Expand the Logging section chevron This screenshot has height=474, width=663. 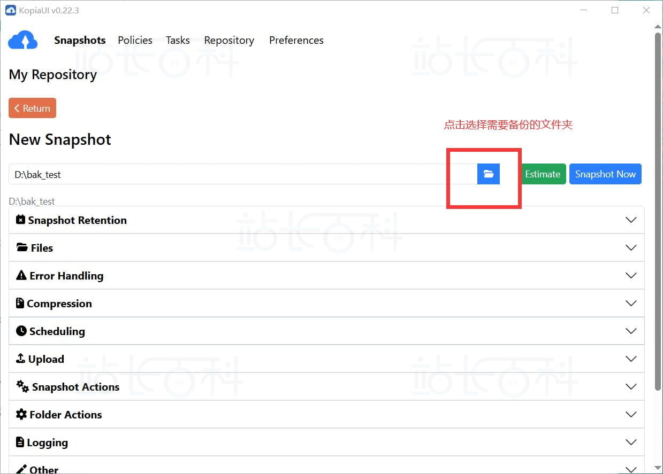pyautogui.click(x=631, y=442)
